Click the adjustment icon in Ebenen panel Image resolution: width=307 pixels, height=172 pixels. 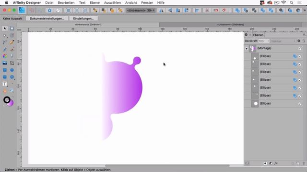pyautogui.click(x=271, y=163)
